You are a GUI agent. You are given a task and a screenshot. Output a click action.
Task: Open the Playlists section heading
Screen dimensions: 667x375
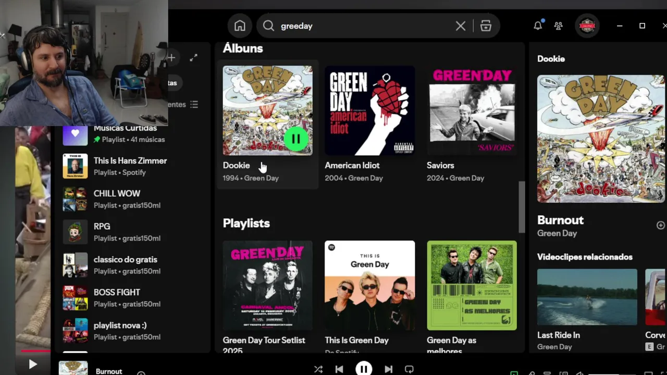(246, 223)
